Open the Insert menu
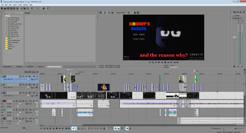This screenshot has width=246, height=133. [15, 5]
